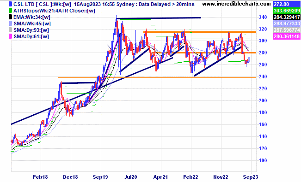Click the Sep23 date axis label
Viewport: 301px width, 182px height.
point(251,177)
